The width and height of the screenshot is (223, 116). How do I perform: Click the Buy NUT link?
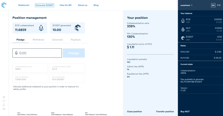[x=185, y=112]
